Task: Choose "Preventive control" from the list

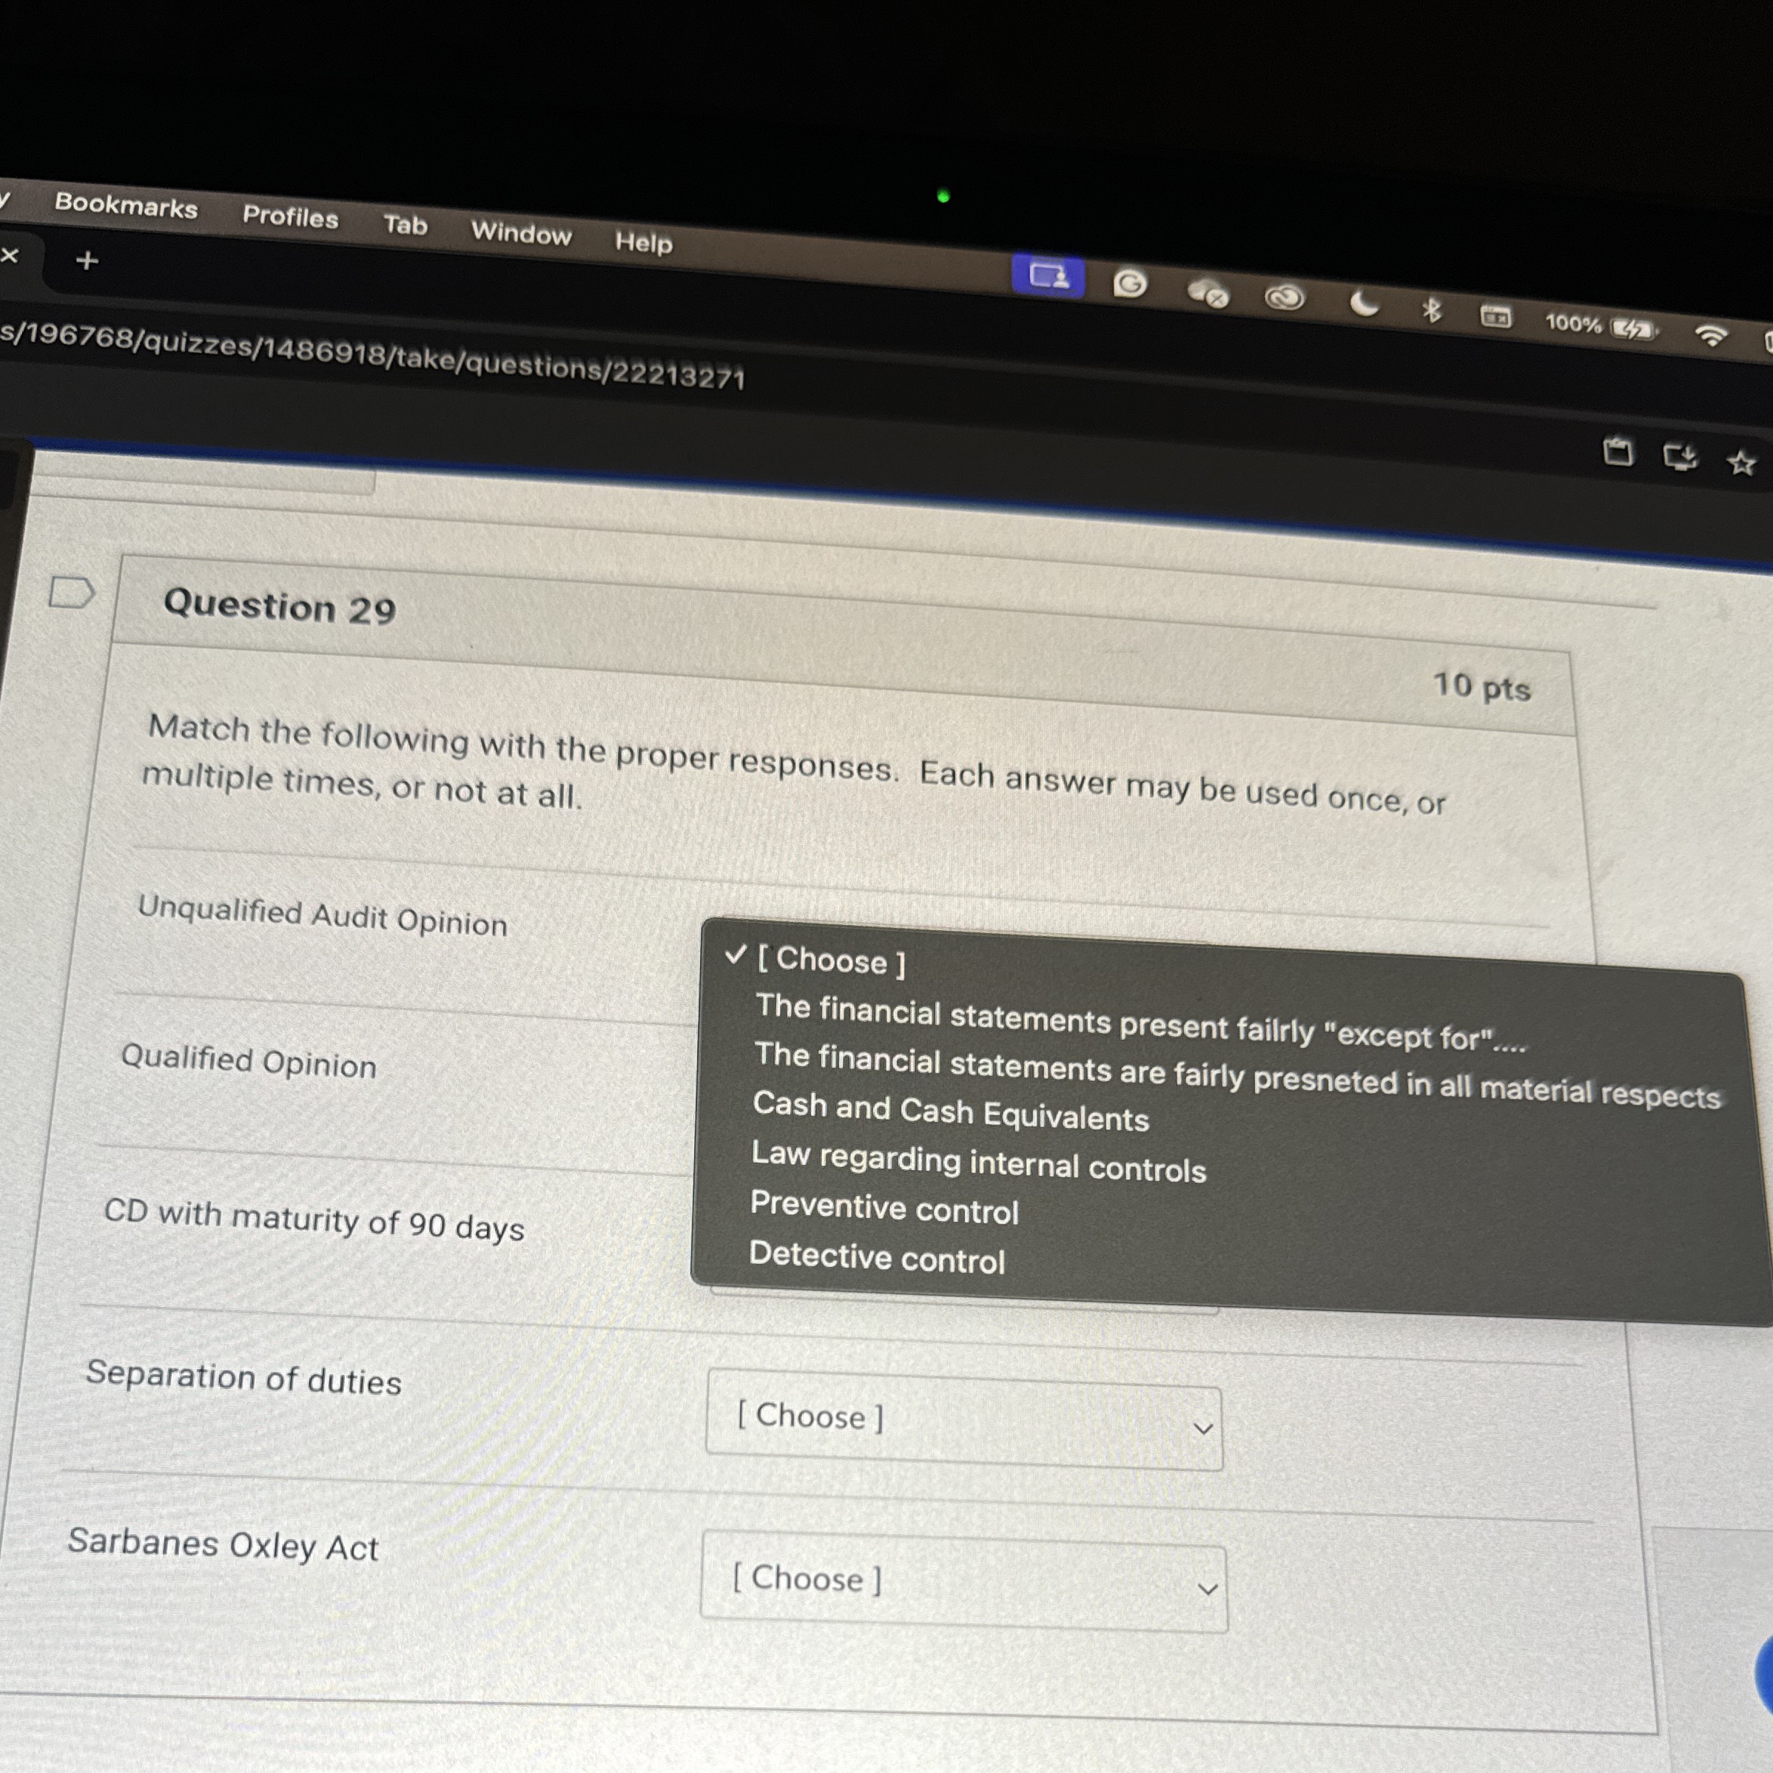Action: point(884,1208)
